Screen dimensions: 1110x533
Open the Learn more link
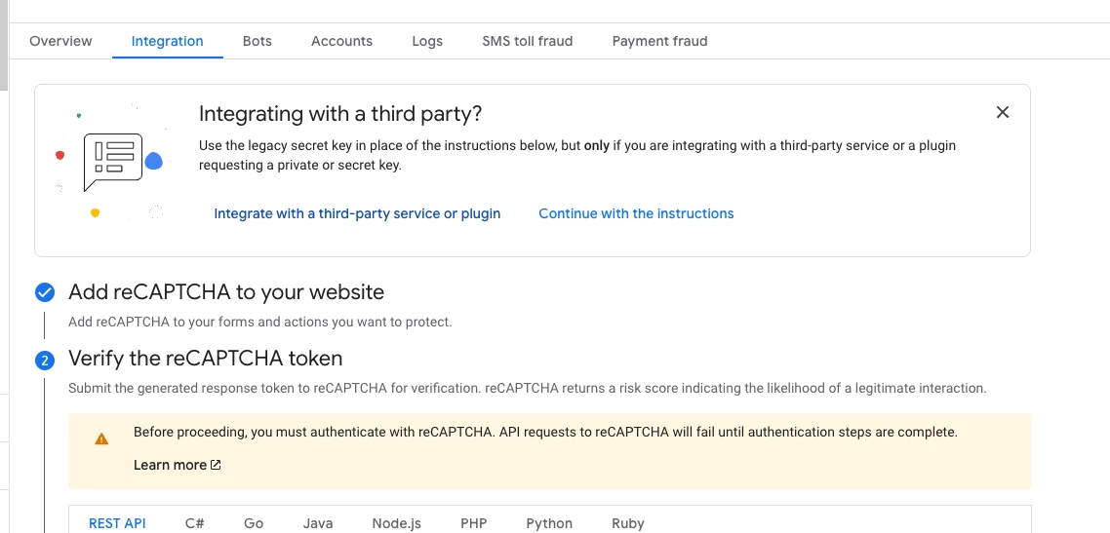point(170,465)
